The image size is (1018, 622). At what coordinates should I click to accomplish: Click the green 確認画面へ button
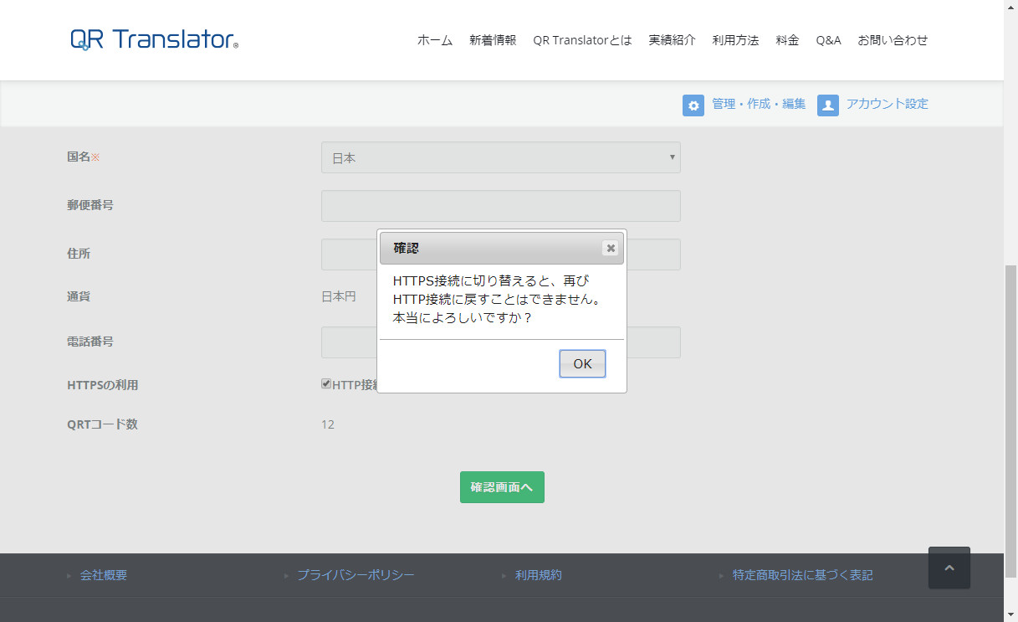point(501,486)
